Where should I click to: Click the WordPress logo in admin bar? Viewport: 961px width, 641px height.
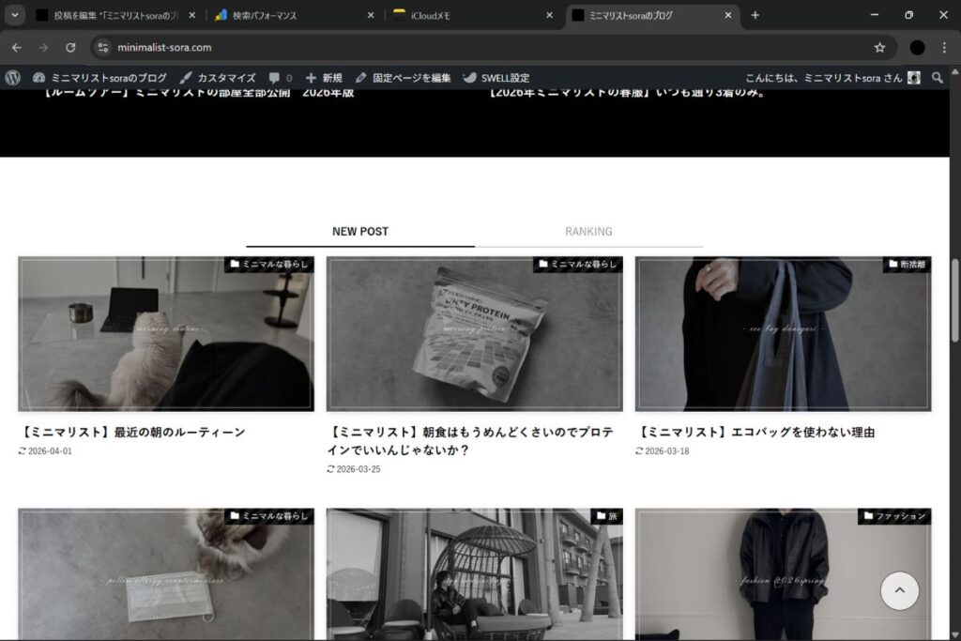pyautogui.click(x=13, y=78)
